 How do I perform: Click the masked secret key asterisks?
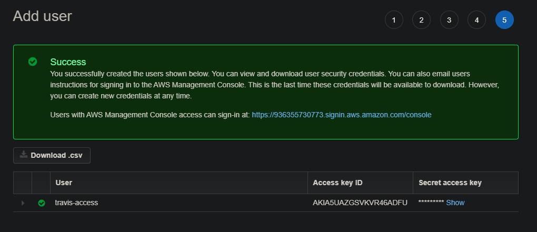[431, 203]
